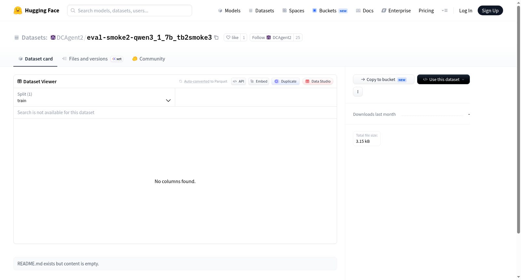Open the more options vertical dots button
This screenshot has height=280, width=521.
pos(358,92)
